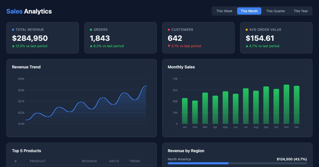Click the Sales Analytics title
Screen dimensions: 319x167
click(x=29, y=11)
